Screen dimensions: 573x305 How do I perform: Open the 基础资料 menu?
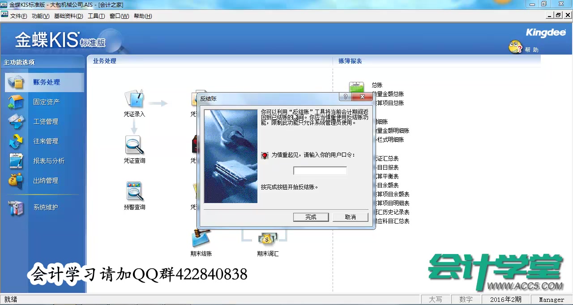(x=69, y=16)
